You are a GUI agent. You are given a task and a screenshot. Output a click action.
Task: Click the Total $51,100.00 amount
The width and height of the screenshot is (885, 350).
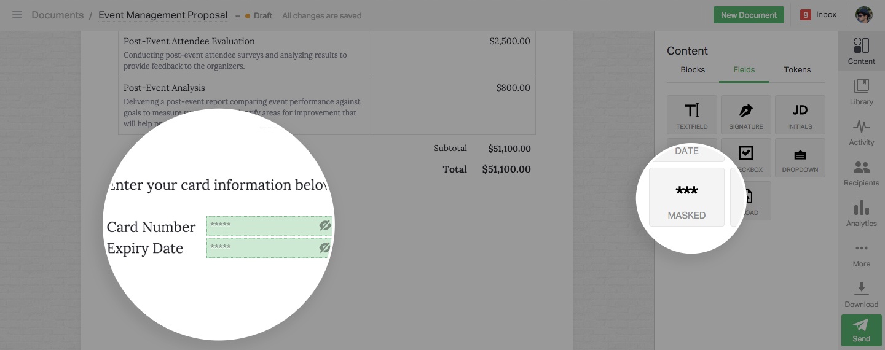coord(506,169)
